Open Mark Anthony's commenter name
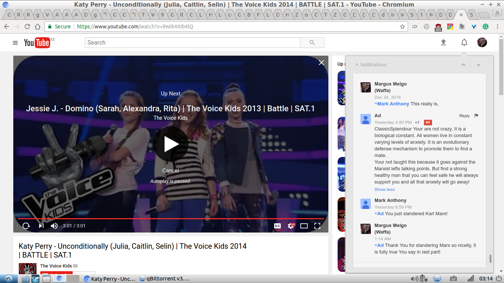 click(x=390, y=200)
